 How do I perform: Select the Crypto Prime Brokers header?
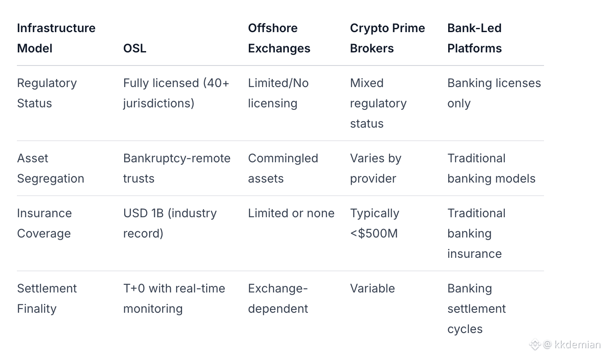(x=387, y=38)
